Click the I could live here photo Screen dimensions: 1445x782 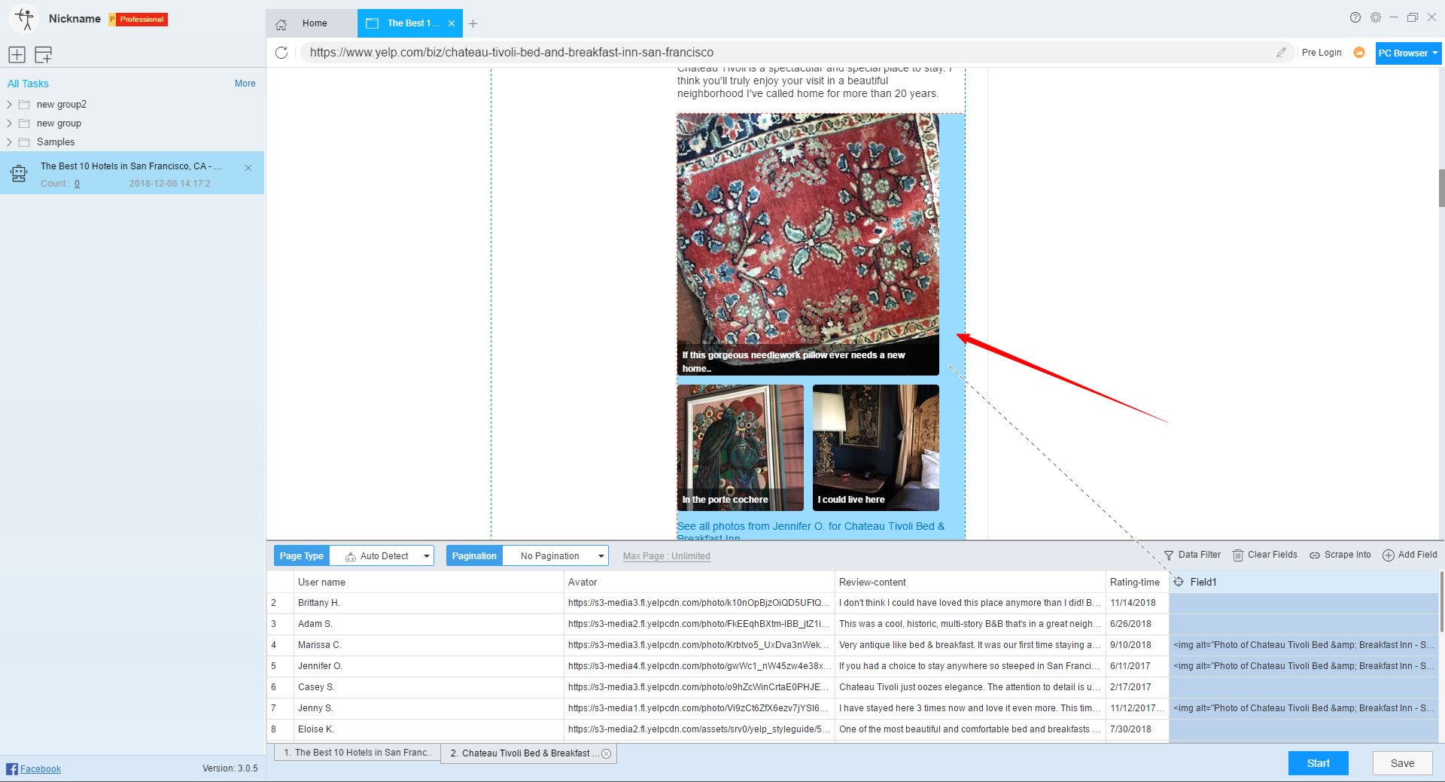coord(875,448)
